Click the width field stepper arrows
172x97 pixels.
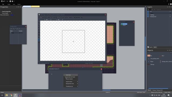click(51, 20)
